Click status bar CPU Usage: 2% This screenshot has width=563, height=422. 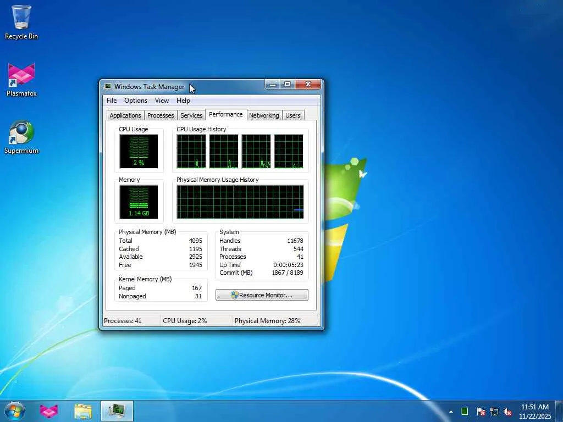pos(185,321)
